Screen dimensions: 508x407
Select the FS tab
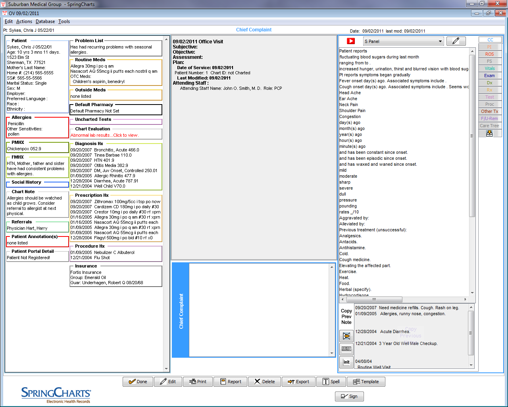click(x=490, y=61)
